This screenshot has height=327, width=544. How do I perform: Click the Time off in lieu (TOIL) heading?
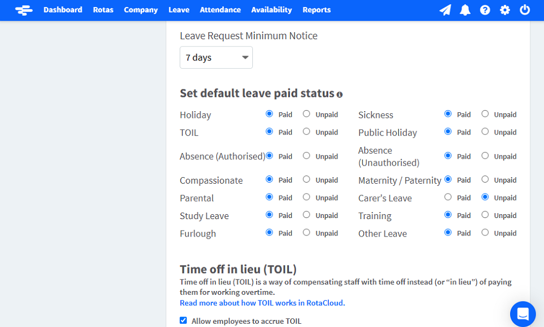pyautogui.click(x=238, y=269)
